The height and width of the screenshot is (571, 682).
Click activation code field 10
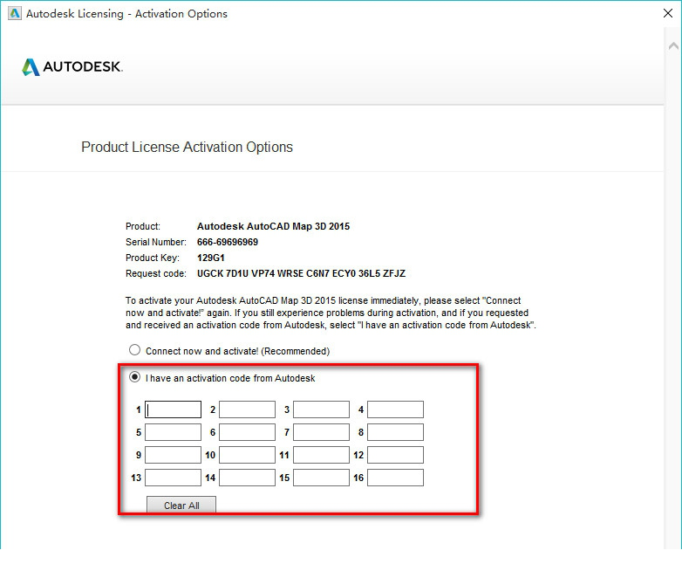click(x=247, y=455)
